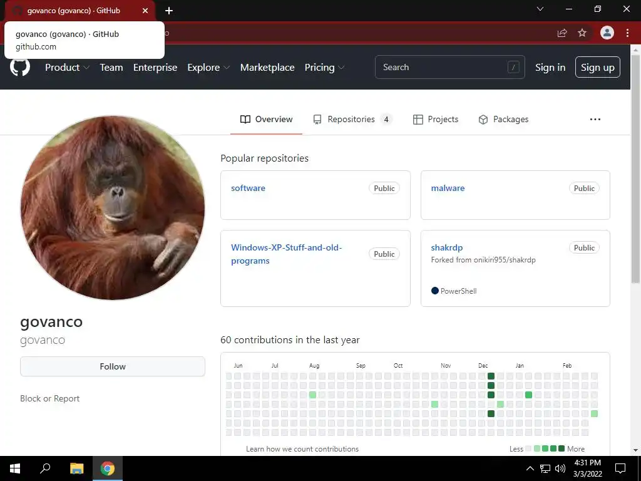The width and height of the screenshot is (641, 481).
Task: Open the share page icon in address bar
Action: click(562, 33)
